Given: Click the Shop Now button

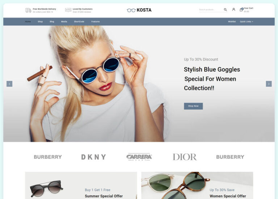Looking at the screenshot, I should coord(193,106).
